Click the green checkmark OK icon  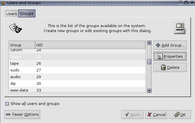click(176, 115)
